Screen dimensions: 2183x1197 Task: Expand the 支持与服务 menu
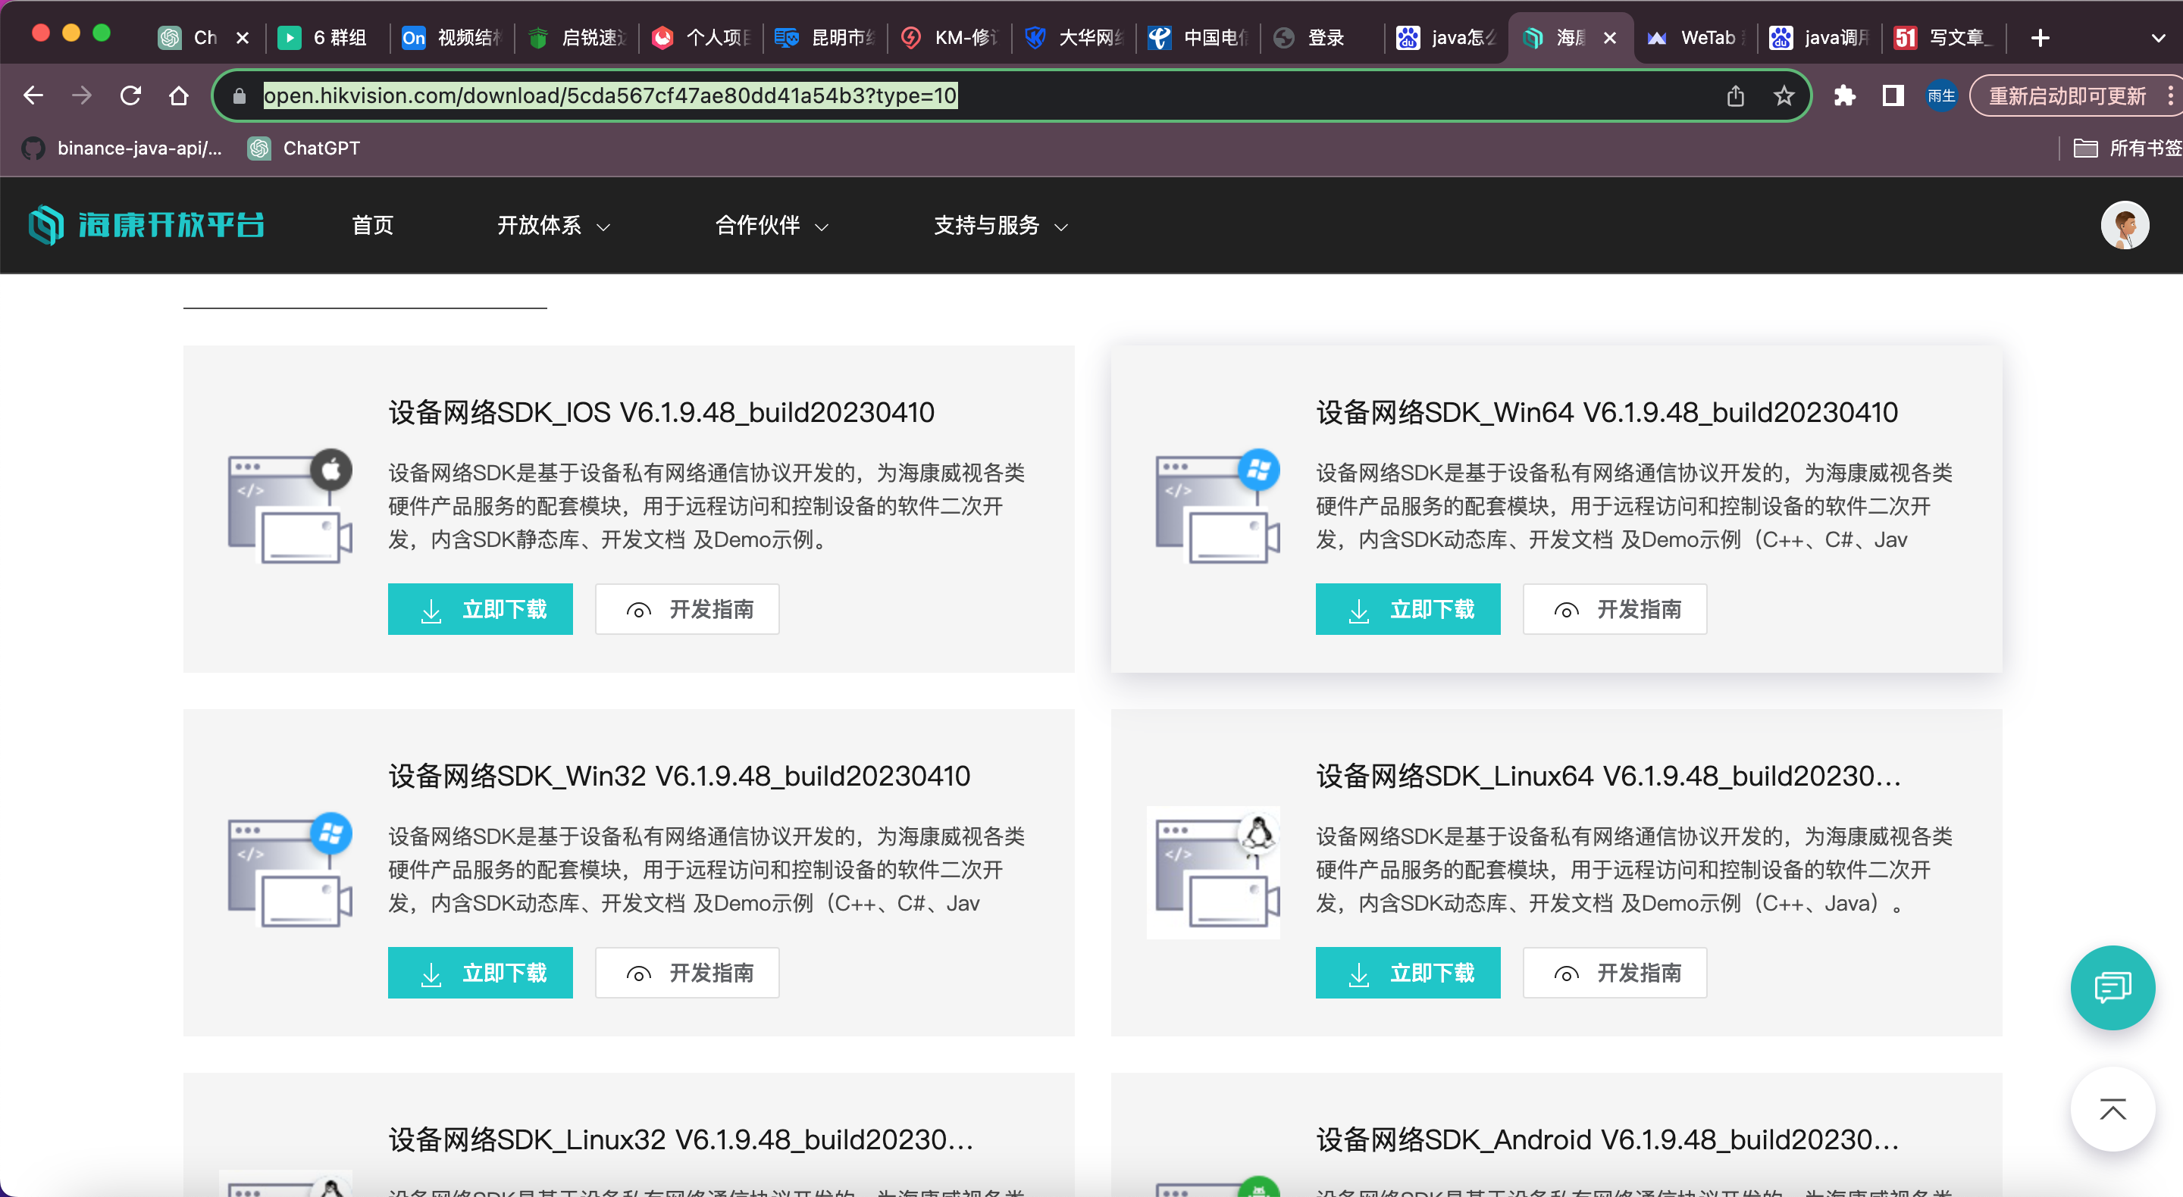[1001, 225]
